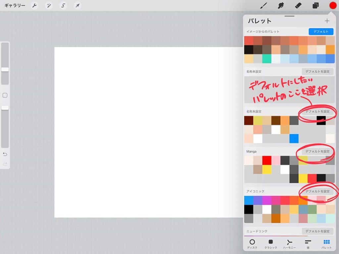Add a new palette with plus icon
339x254 pixels.
point(327,21)
